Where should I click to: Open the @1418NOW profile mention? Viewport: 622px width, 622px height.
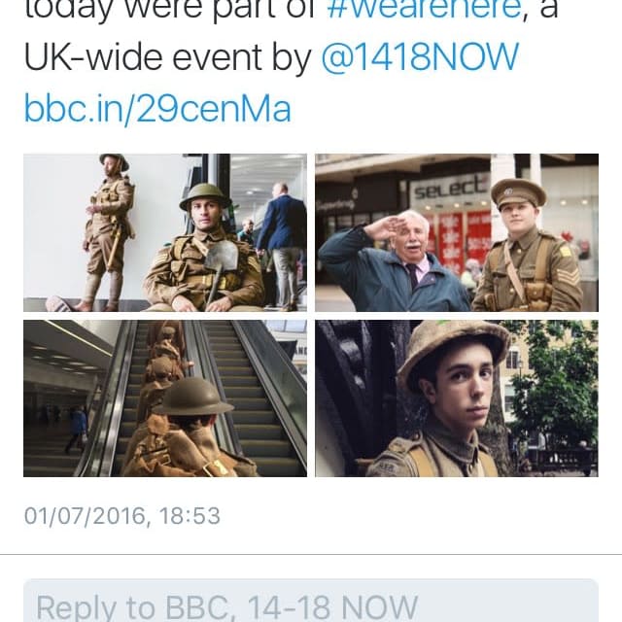[x=420, y=58]
